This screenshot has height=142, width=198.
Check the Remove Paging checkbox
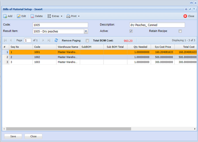[87, 40]
